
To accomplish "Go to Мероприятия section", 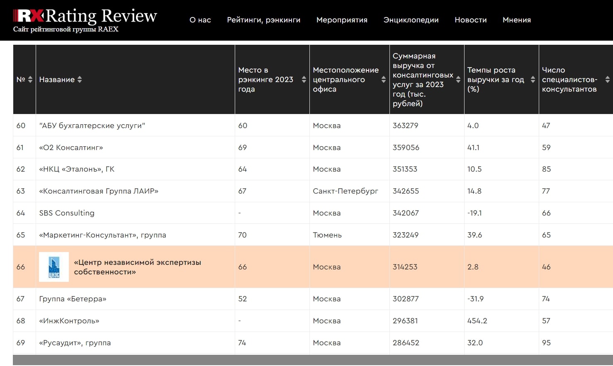I will point(342,20).
